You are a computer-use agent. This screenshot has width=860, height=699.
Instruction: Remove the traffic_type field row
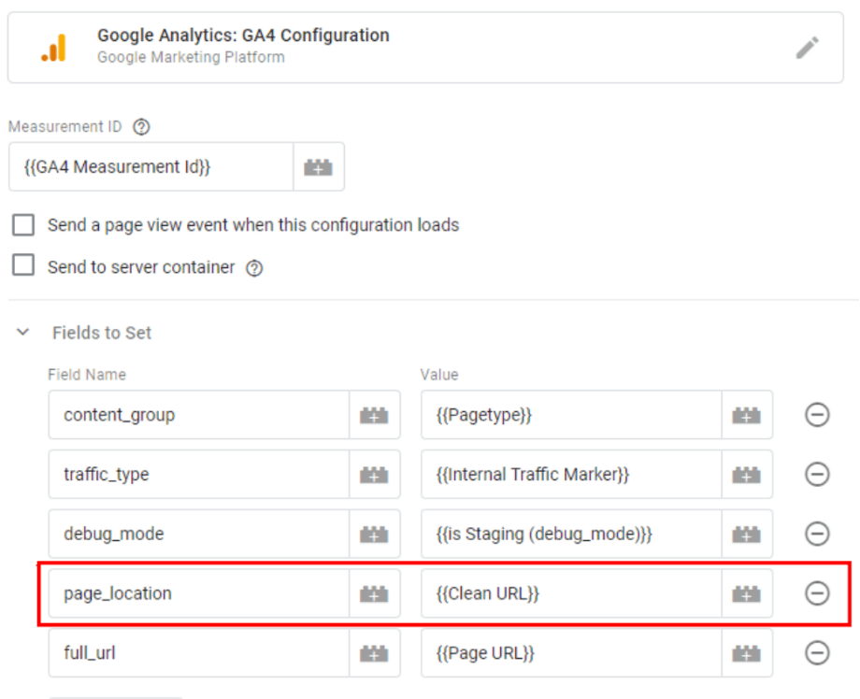(x=817, y=475)
